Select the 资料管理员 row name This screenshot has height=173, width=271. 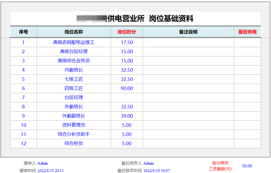click(74, 125)
